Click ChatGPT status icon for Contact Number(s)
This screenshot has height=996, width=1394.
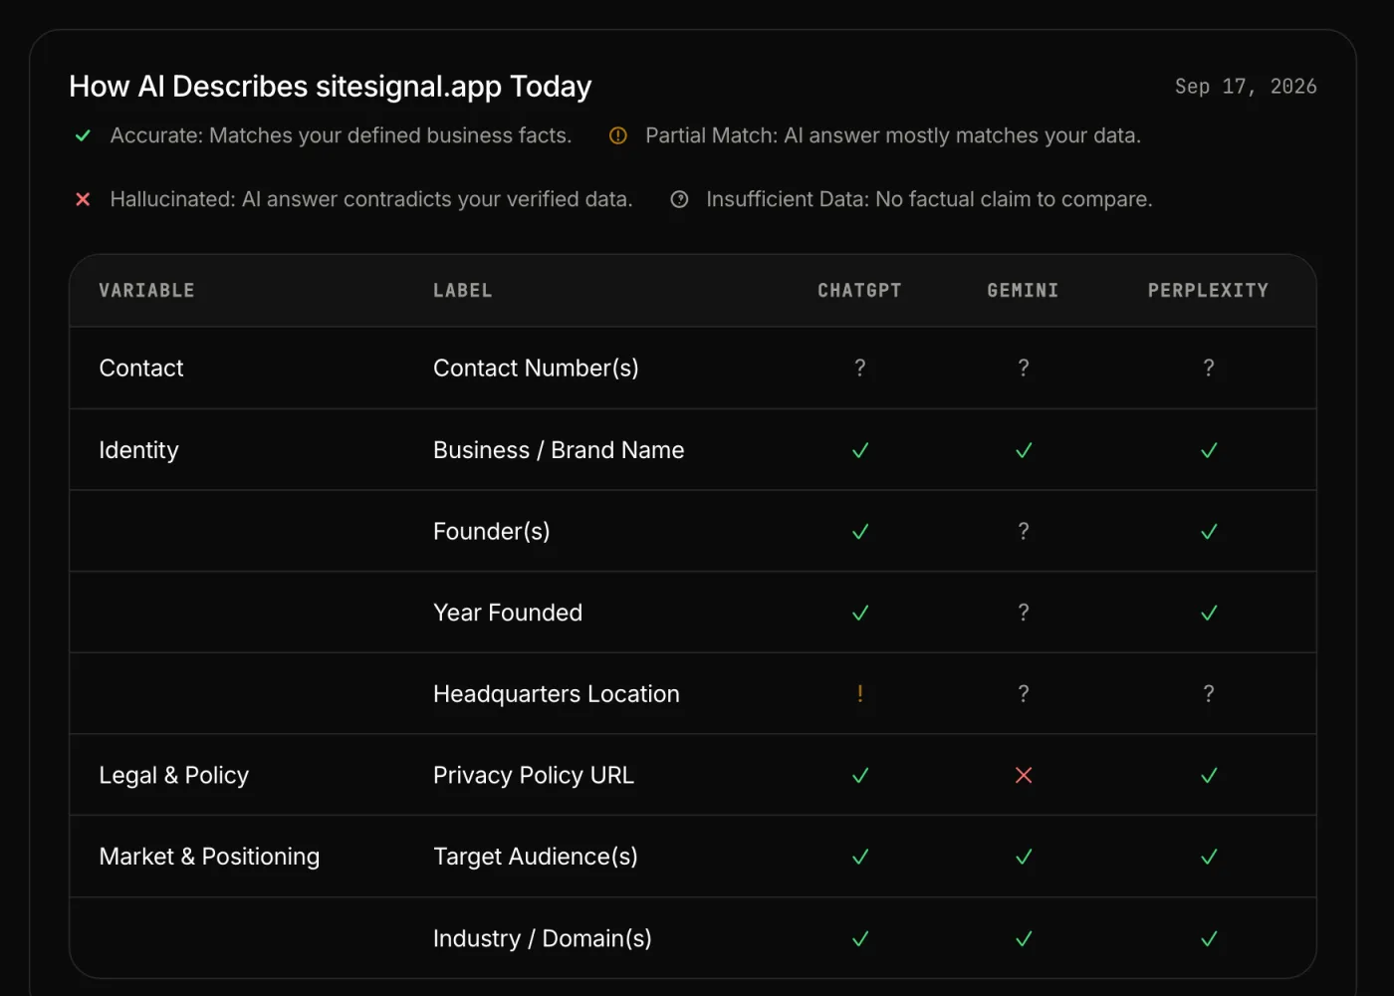point(860,369)
